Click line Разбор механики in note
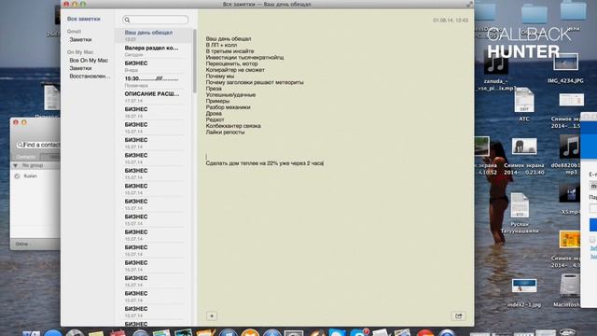Viewport: 597px width, 336px height. 228,107
